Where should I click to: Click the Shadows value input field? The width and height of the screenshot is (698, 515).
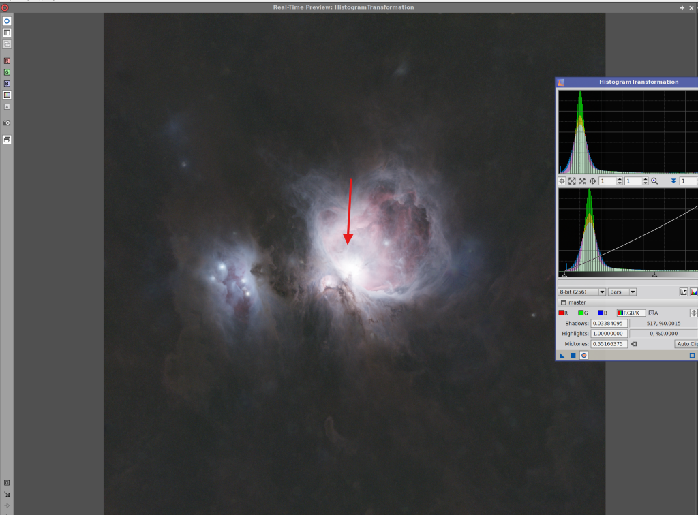tap(609, 323)
